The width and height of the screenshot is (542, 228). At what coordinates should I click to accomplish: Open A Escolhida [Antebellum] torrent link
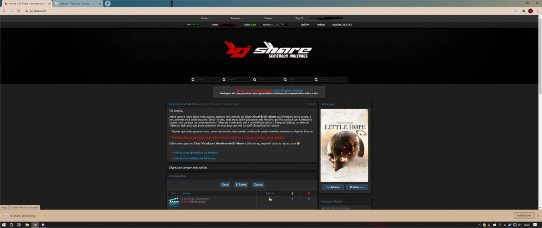coord(195,199)
